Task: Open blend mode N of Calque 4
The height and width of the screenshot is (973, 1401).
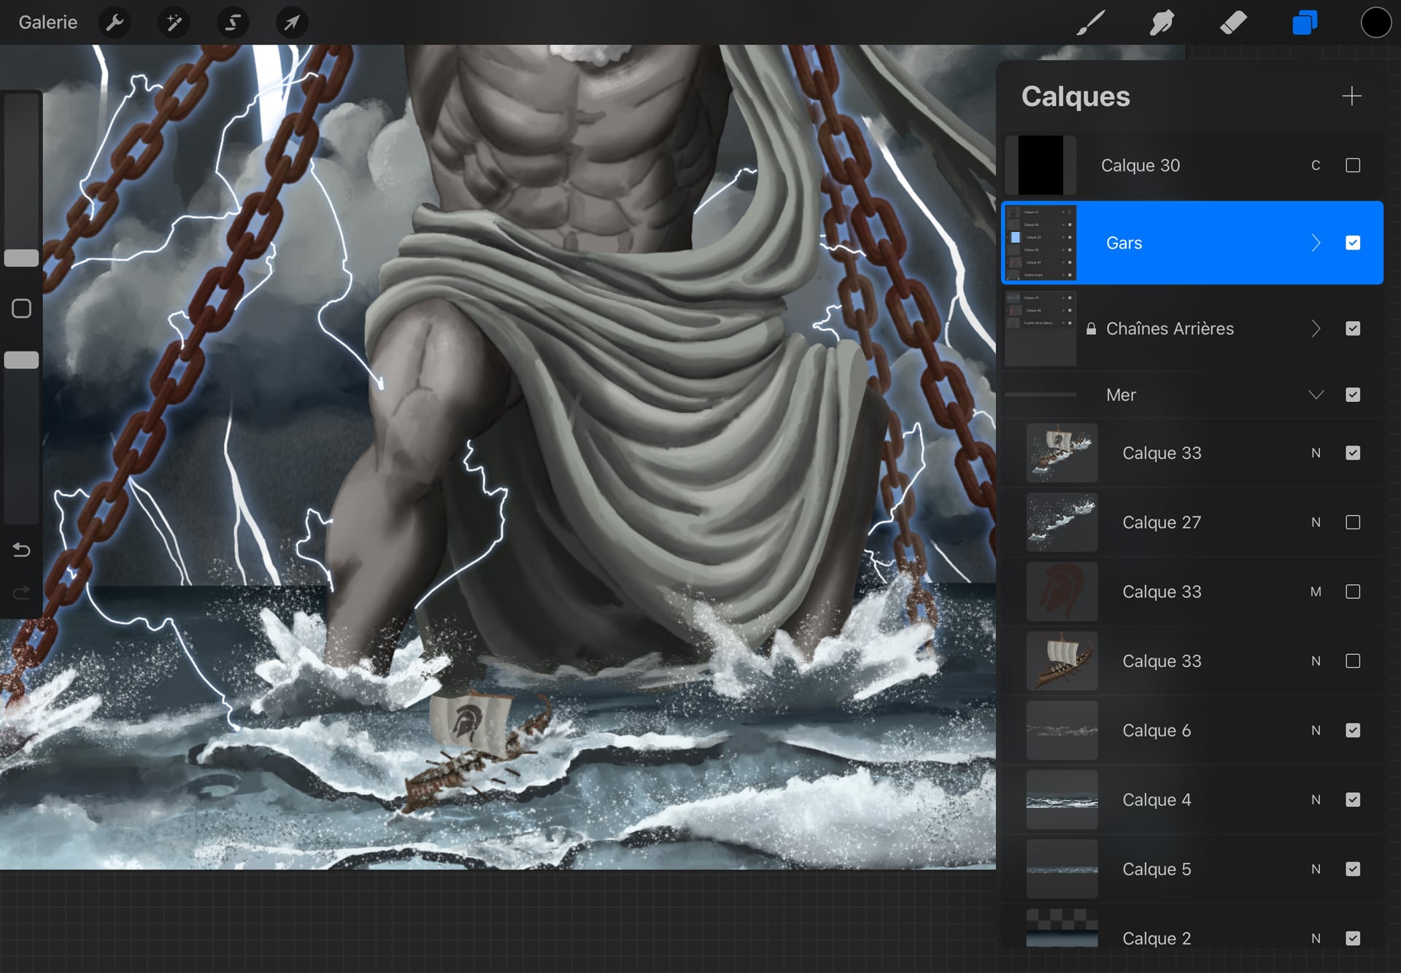Action: tap(1316, 799)
